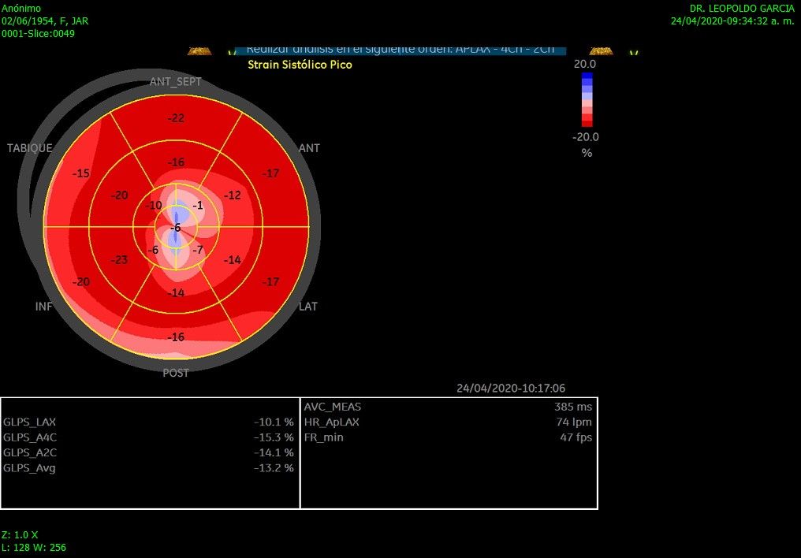Select the GLPS_Avg measurement row
This screenshot has height=558, width=801.
point(150,468)
